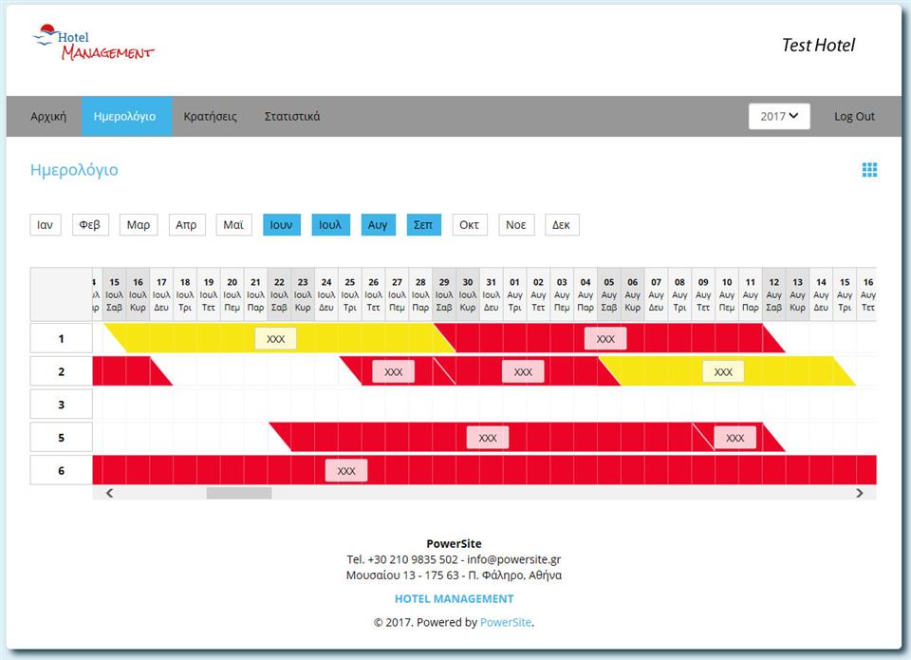Image resolution: width=911 pixels, height=660 pixels.
Task: Click the Hotel Management logo
Action: click(93, 45)
